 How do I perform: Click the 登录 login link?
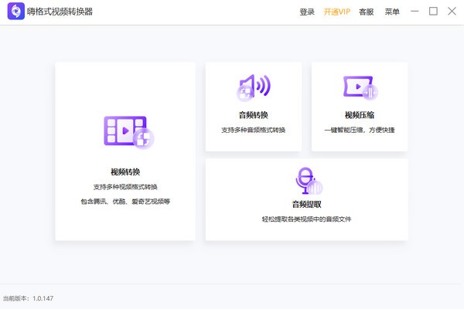click(307, 12)
